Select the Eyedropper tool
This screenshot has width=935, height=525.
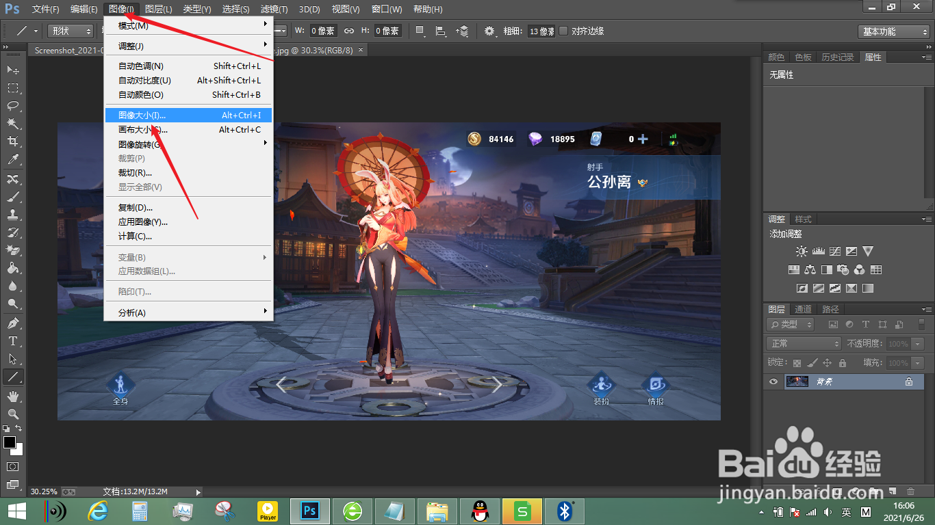[12, 159]
